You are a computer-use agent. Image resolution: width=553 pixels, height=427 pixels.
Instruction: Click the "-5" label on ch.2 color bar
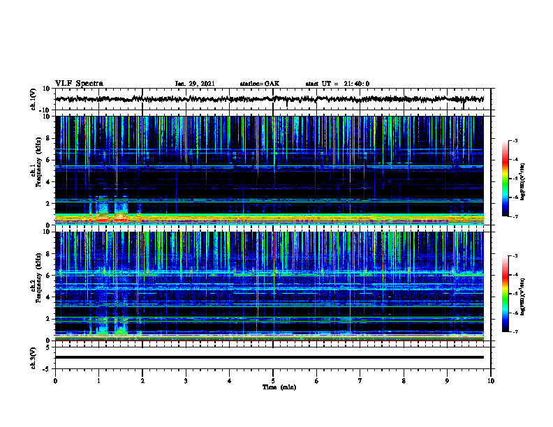tap(515, 294)
